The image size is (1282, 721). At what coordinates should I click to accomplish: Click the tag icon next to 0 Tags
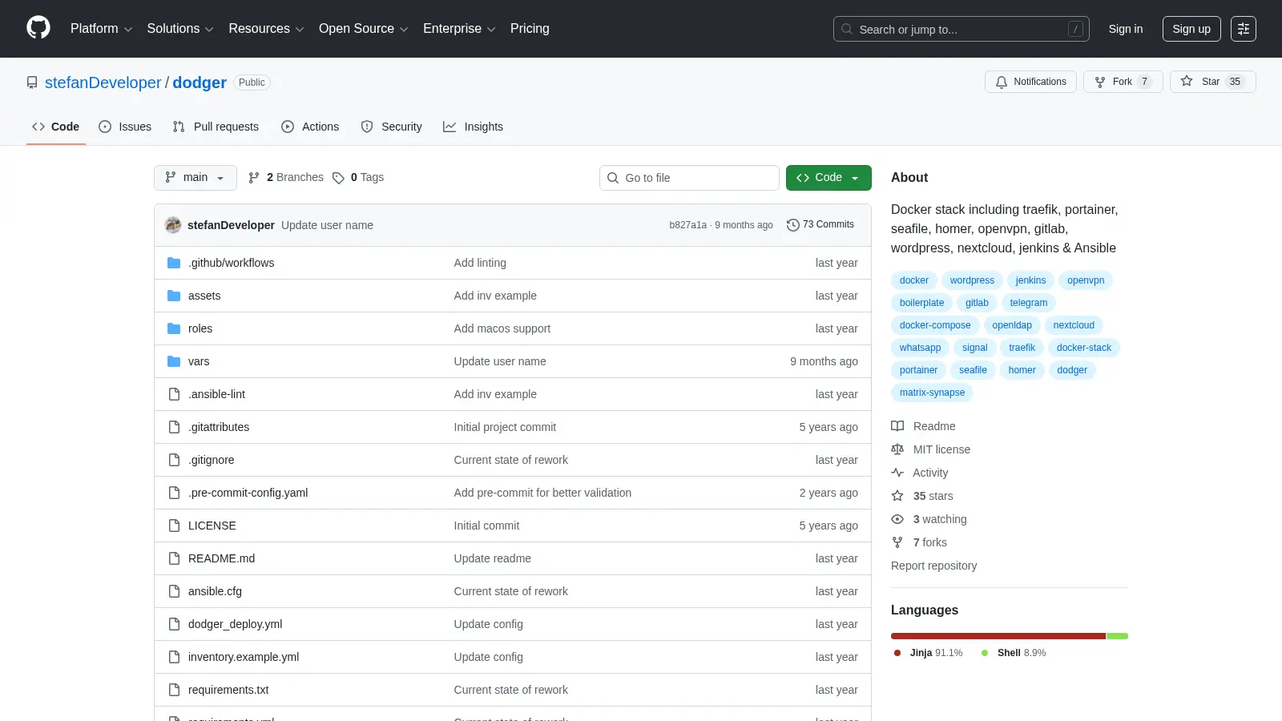pos(338,178)
